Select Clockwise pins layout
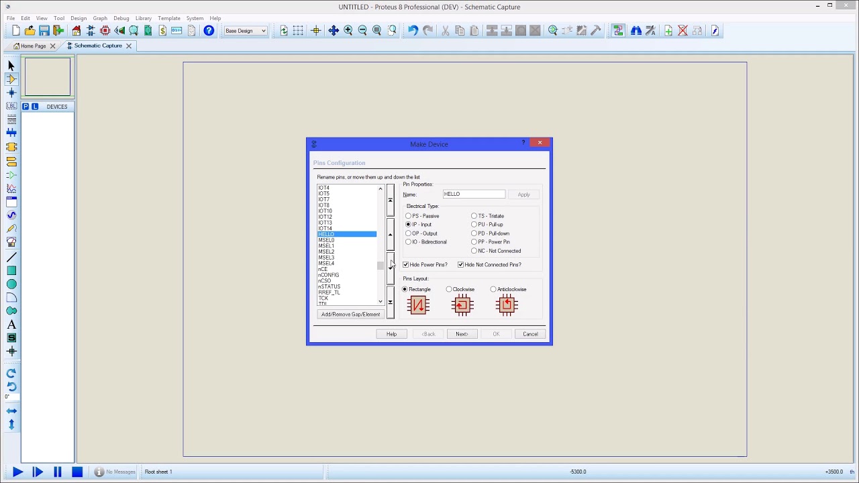 [x=460, y=290]
